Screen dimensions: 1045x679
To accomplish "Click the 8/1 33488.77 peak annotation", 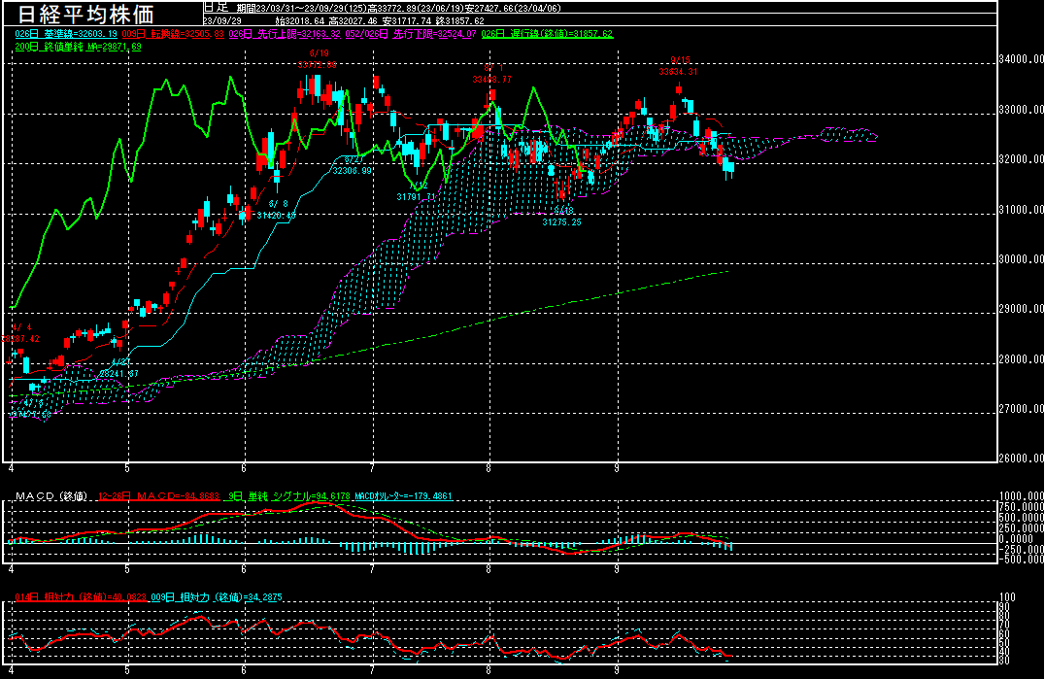I will pos(491,74).
